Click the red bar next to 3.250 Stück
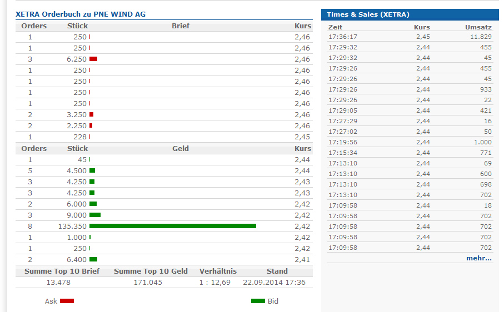This screenshot has height=312, width=504. point(91,114)
